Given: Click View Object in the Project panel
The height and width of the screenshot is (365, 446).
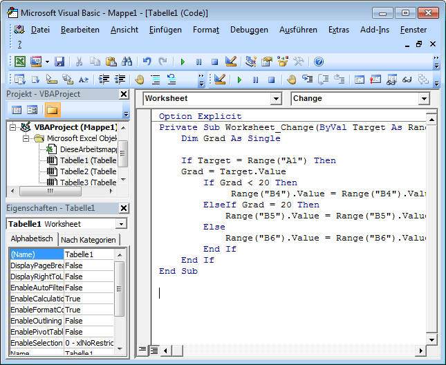Looking at the screenshot, I should tap(32, 110).
